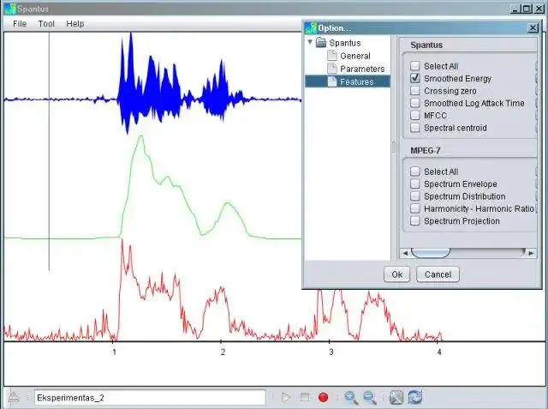This screenshot has height=409, width=548.
Task: Click the Spantus section header in the options
Action: coord(426,45)
